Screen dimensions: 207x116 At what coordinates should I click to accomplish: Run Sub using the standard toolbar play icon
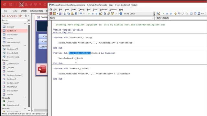click(x=89, y=14)
